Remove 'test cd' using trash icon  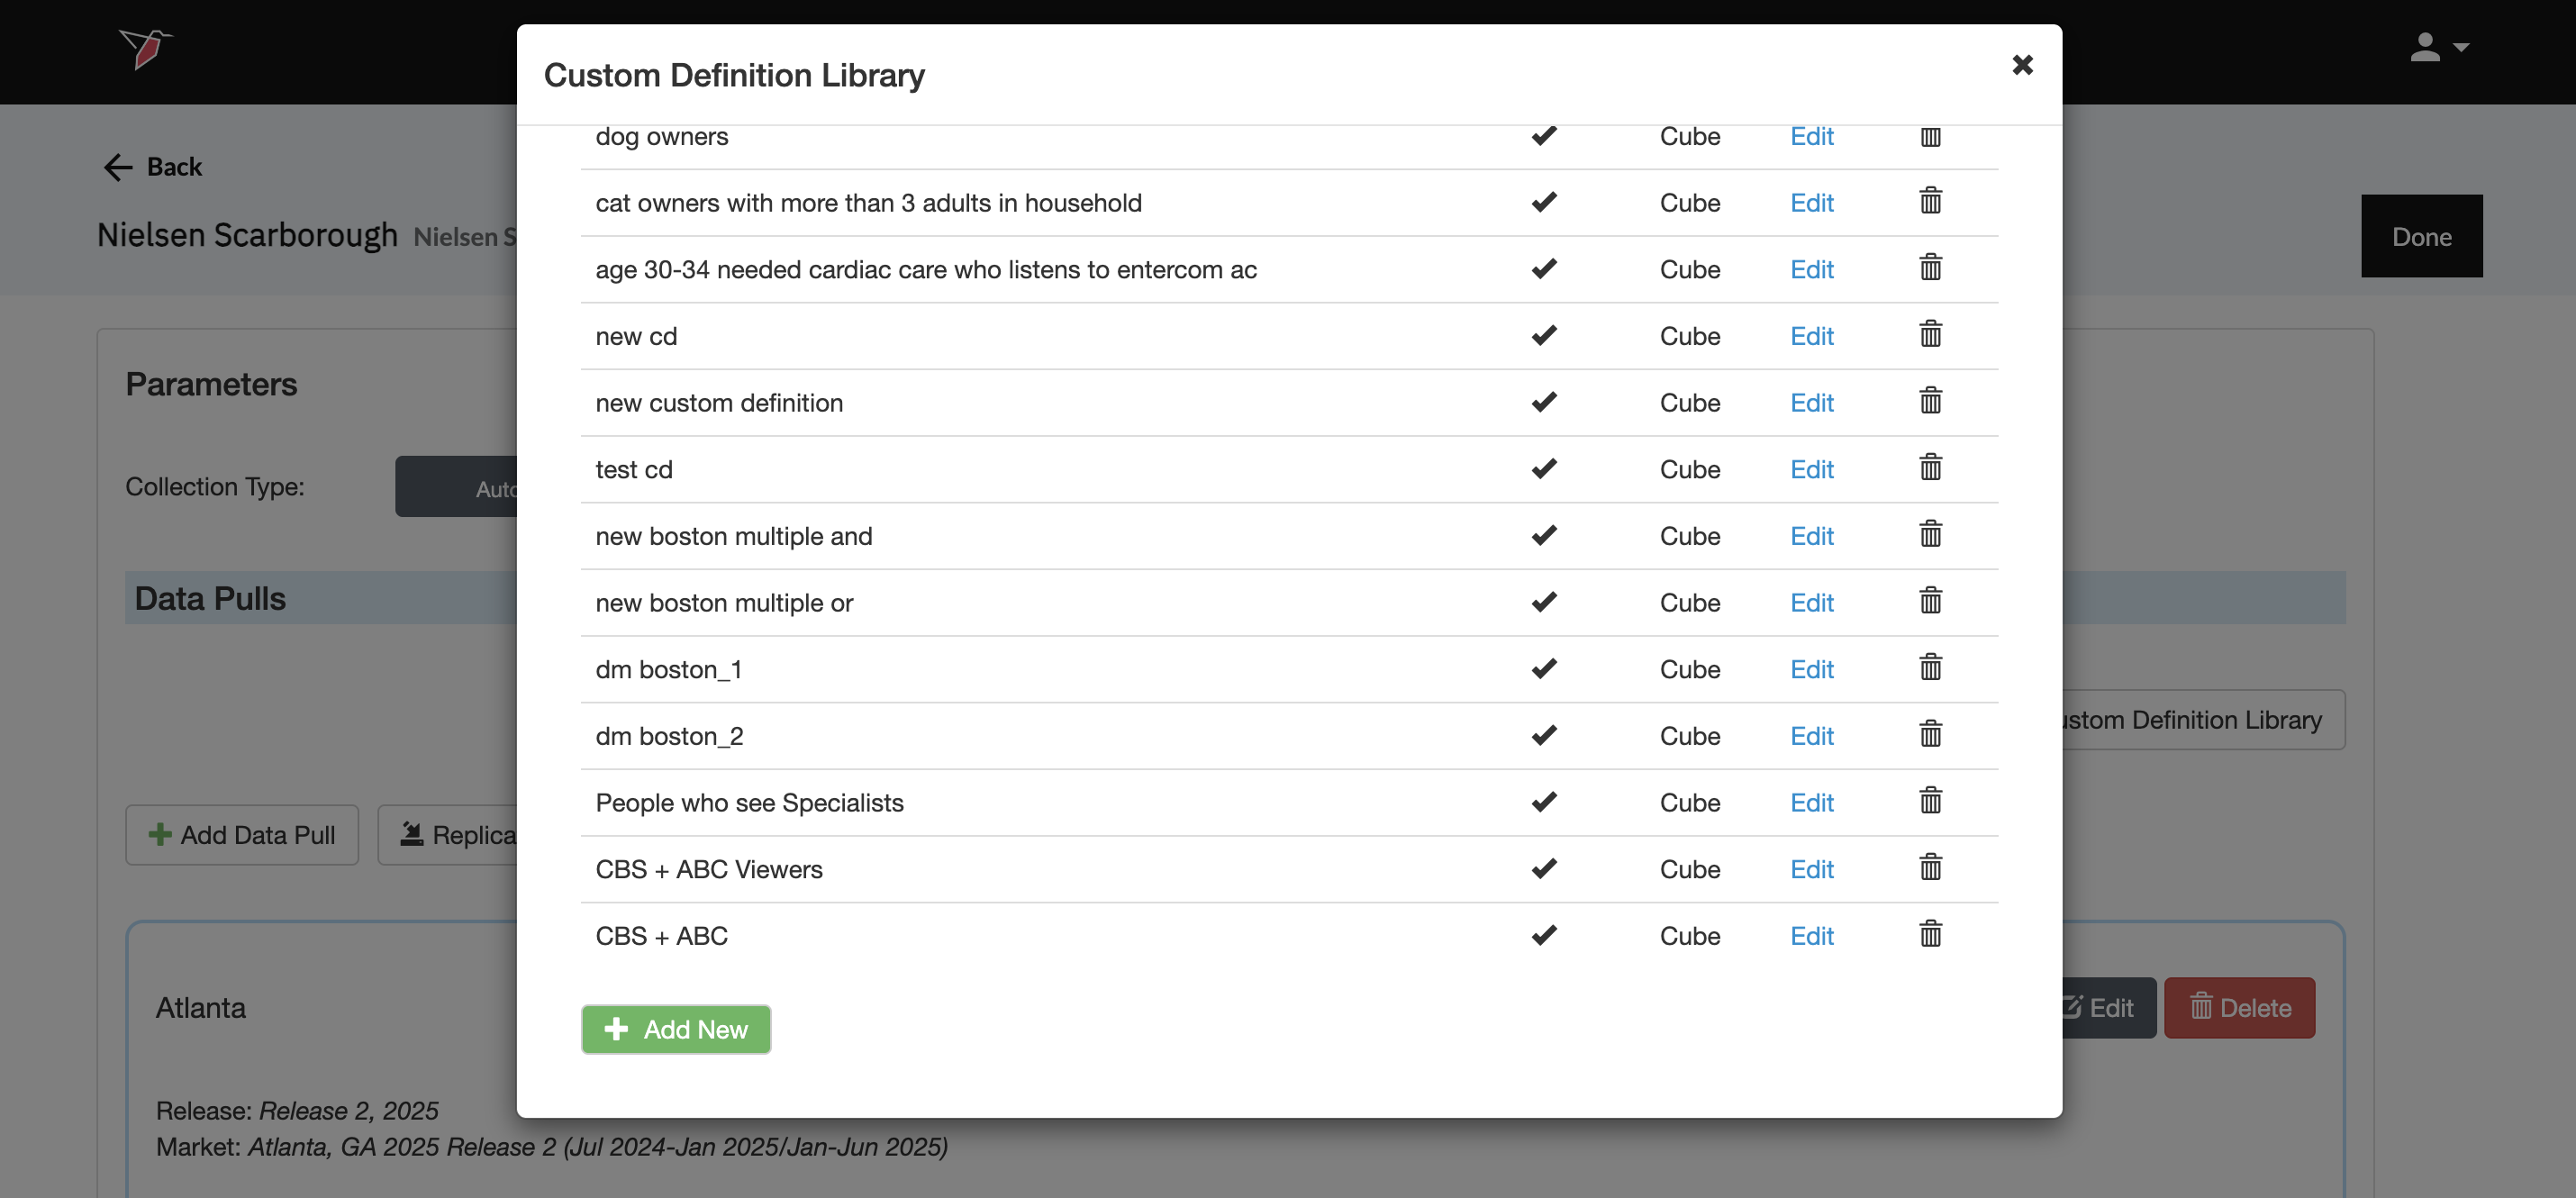1930,468
